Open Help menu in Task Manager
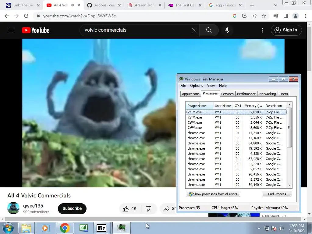 (x=223, y=86)
